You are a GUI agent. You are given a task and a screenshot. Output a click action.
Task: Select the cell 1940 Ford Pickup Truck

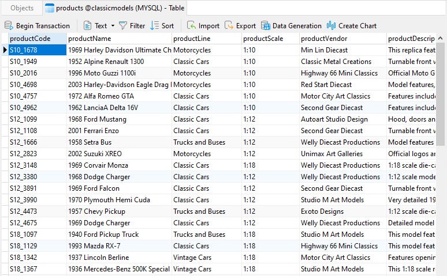coord(119,235)
